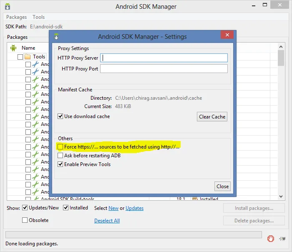Click the cache directory path text
The width and height of the screenshot is (292, 252).
click(159, 98)
